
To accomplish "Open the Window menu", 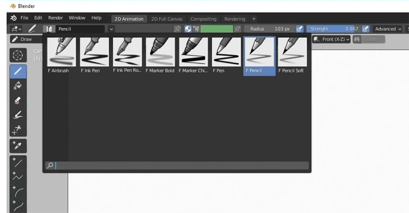I will click(x=77, y=18).
